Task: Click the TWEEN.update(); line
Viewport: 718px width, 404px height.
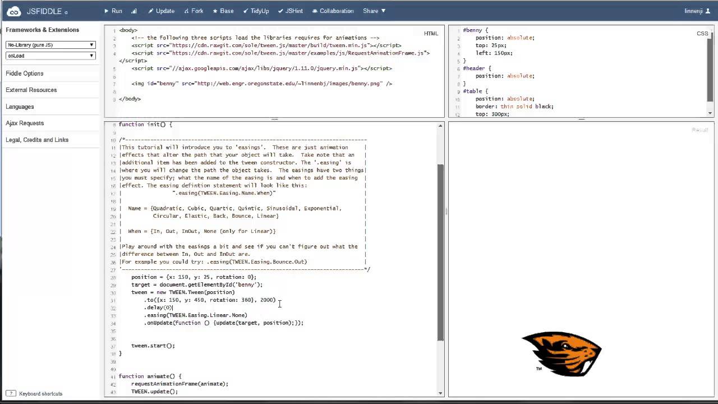Action: [x=154, y=392]
